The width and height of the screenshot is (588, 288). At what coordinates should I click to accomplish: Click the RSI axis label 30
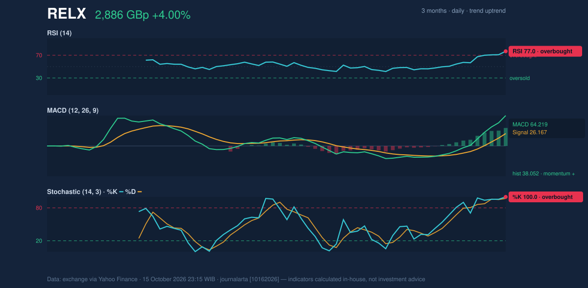pos(39,78)
